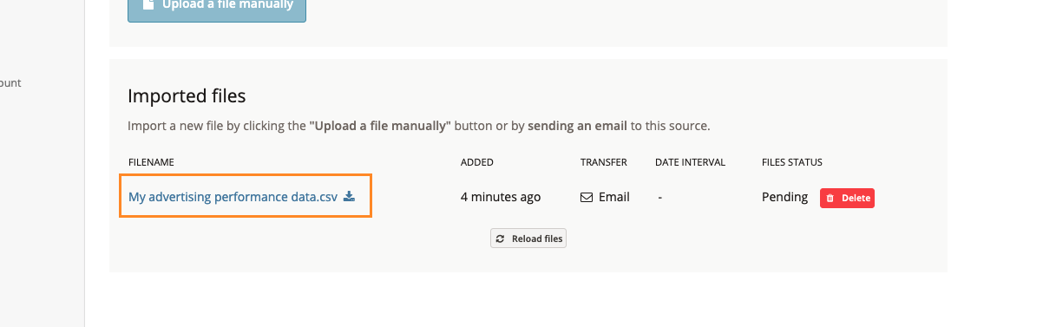Click the download icon beside the CSV filename
The image size is (1043, 327).
[x=349, y=197]
